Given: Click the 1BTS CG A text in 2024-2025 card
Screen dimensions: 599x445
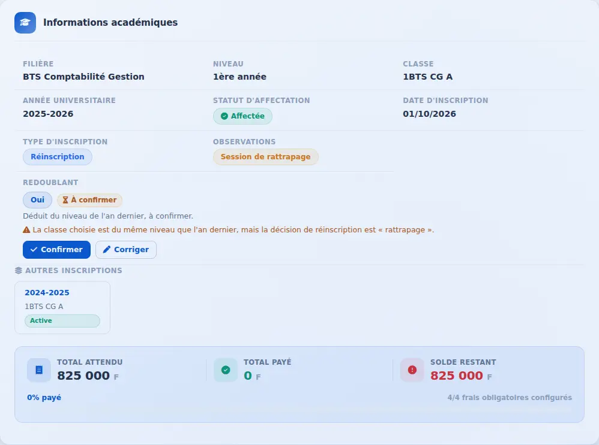Looking at the screenshot, I should (x=44, y=307).
